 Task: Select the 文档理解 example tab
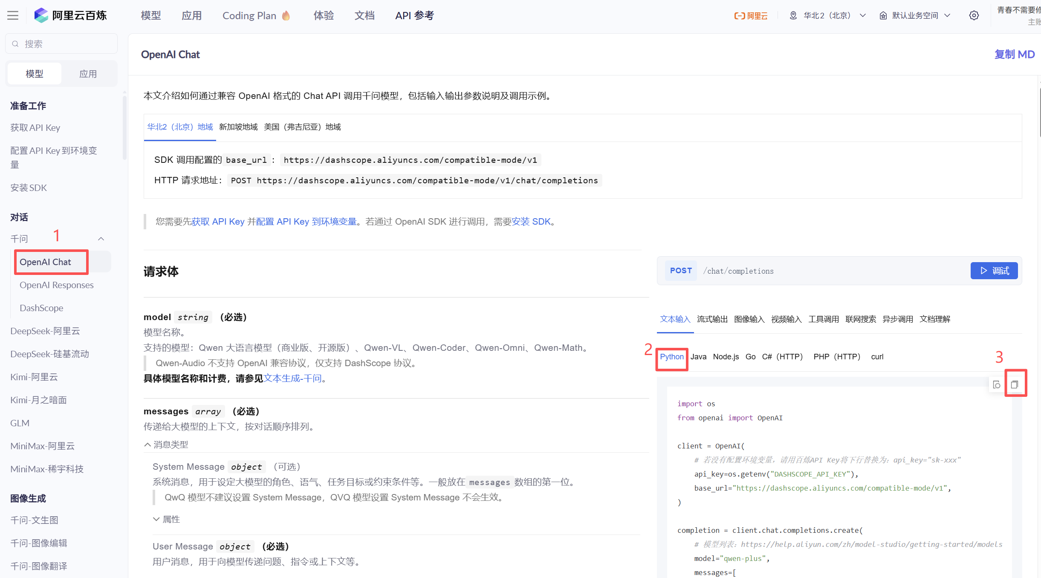coord(935,319)
